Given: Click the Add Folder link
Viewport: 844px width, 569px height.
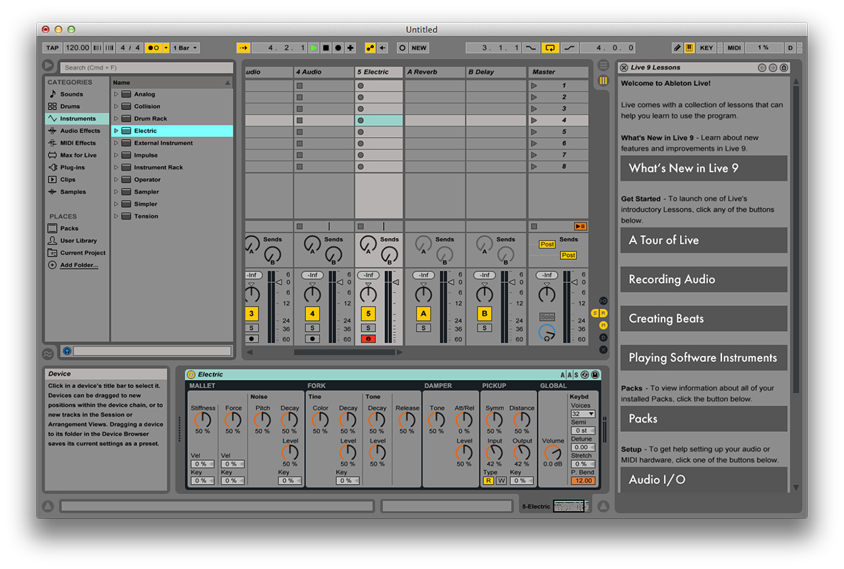Looking at the screenshot, I should (x=78, y=265).
